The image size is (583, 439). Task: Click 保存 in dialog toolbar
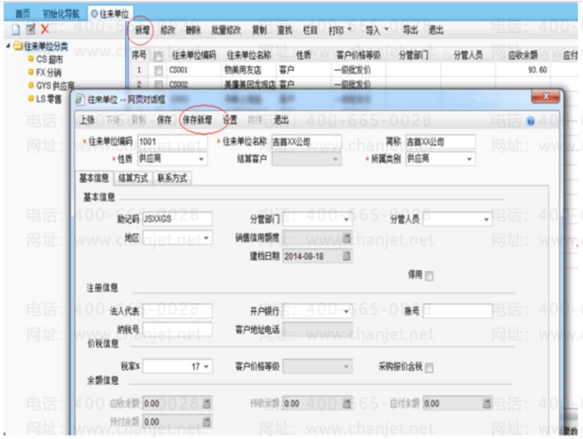(164, 120)
